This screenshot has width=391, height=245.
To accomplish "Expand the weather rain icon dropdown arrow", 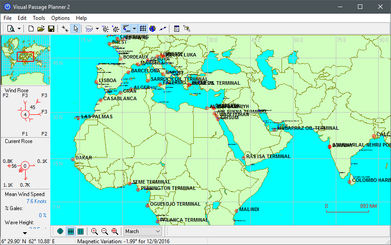I will coord(97,29).
